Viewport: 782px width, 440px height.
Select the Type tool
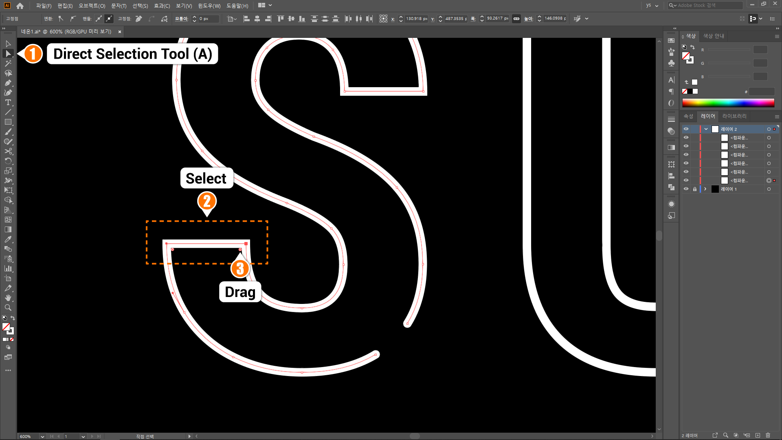8,103
